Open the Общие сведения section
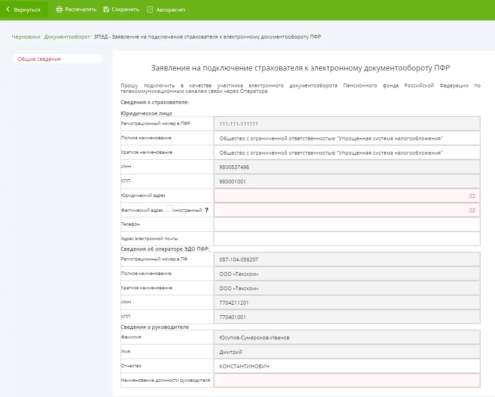Screen dimensions: 495x397 click(x=39, y=59)
